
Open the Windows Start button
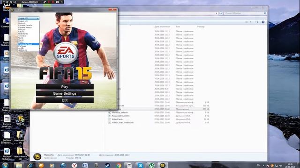click(x=5, y=165)
